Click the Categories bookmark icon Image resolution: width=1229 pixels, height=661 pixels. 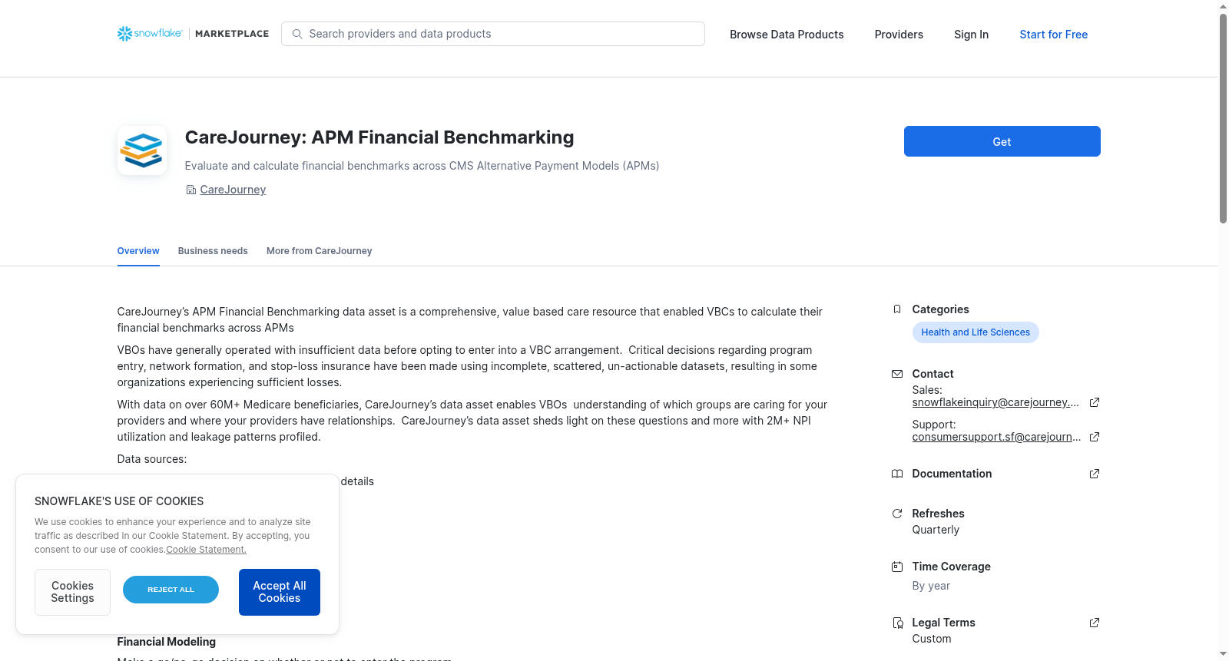tap(896, 309)
